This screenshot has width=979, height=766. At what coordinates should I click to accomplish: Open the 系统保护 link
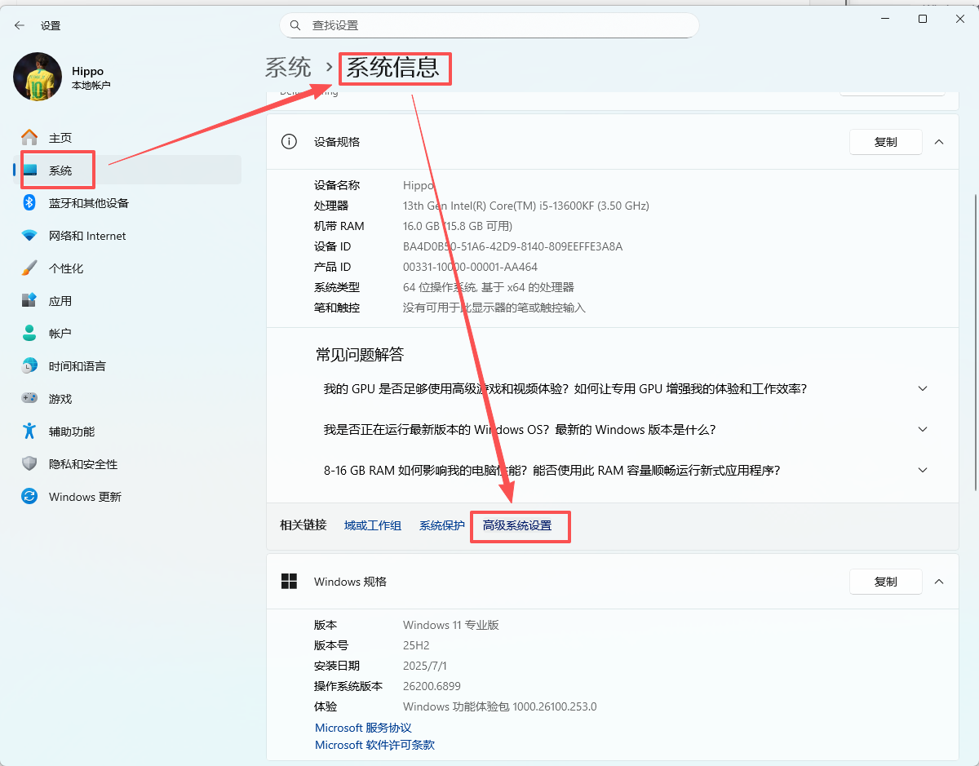click(x=442, y=525)
